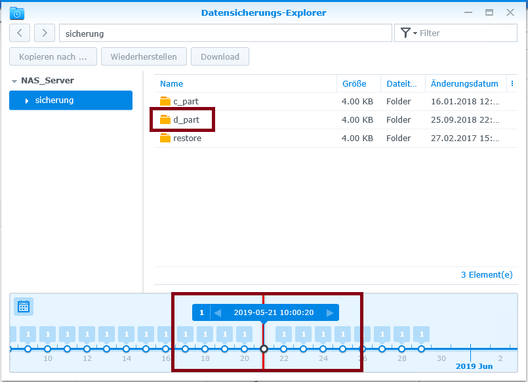528x382 pixels.
Task: Open the column options menu
Action: (512, 83)
